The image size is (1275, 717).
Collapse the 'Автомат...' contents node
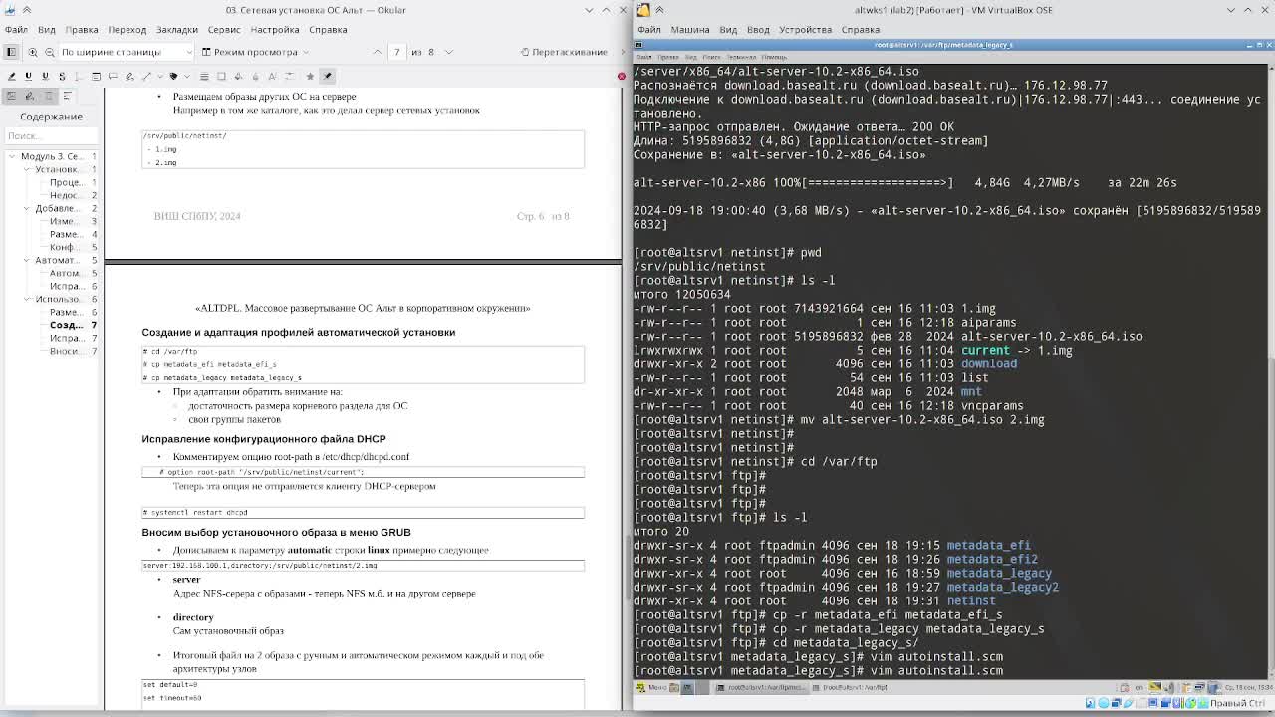click(28, 260)
